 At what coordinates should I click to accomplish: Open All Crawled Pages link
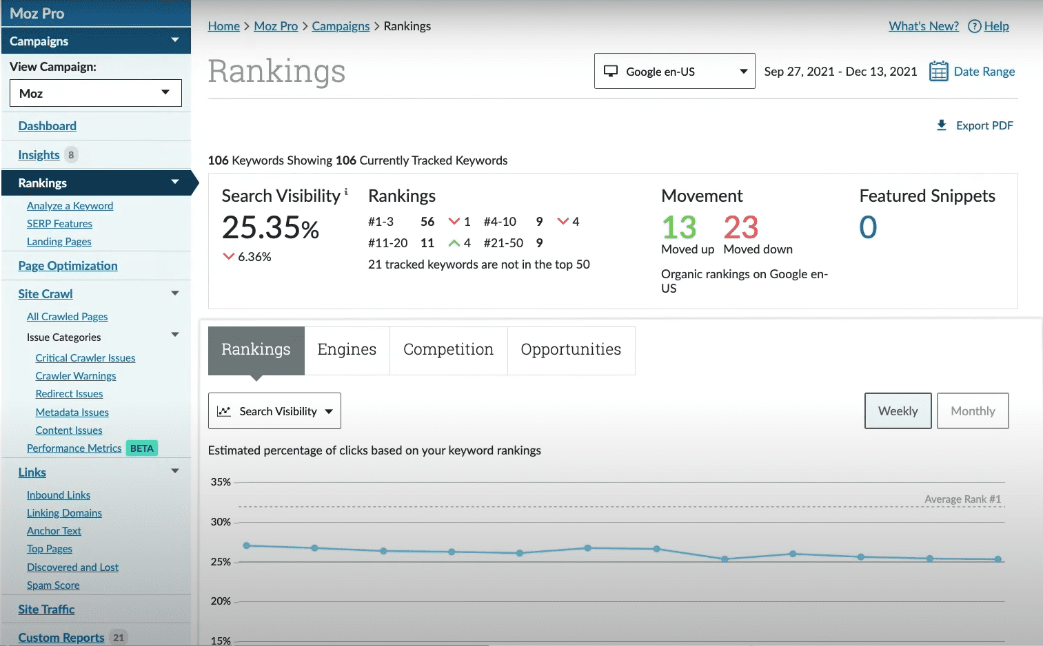click(x=68, y=317)
